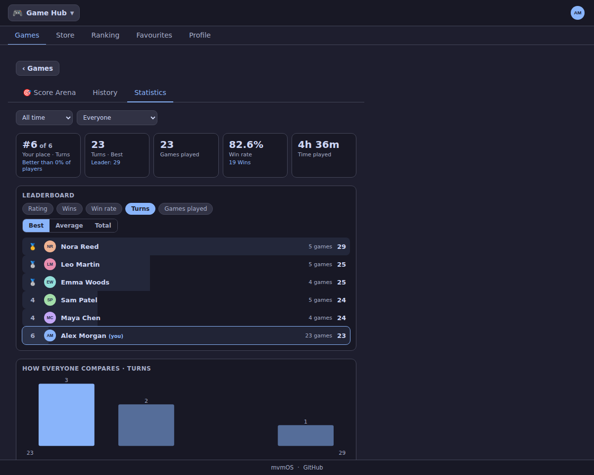Switch to the Games nav tab
Image resolution: width=594 pixels, height=475 pixels.
[27, 35]
